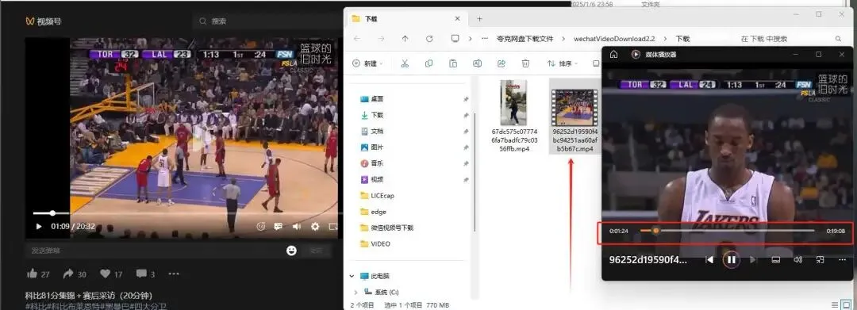Expand the 新建 dropdown in Explorer

[368, 64]
